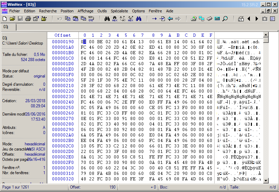Viewport: 279px width, 192px height.
Task: Click the 'ANSI ASCII' character set value
Action: 36,149
